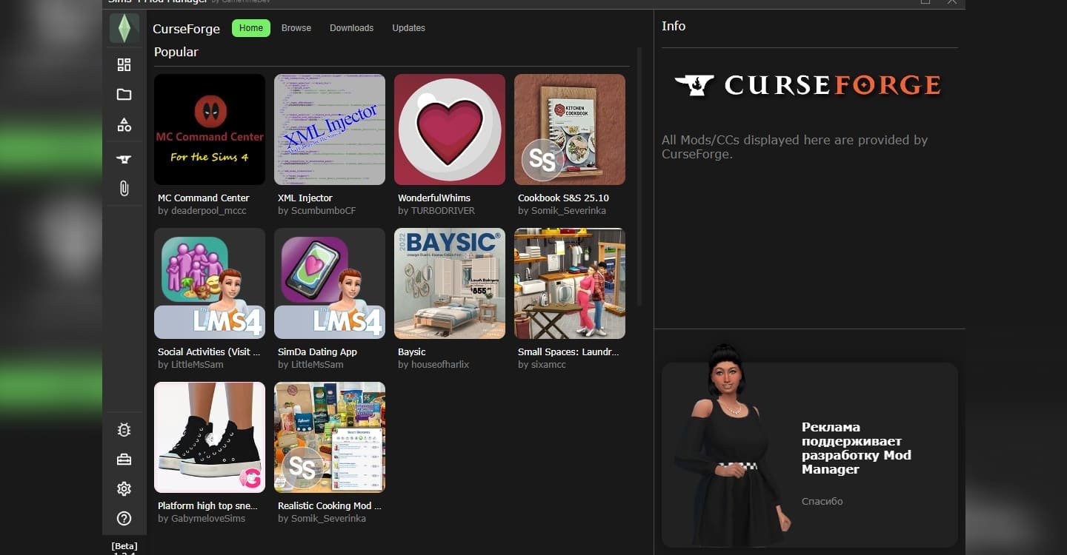This screenshot has height=555, width=1067.
Task: Switch to the Browse tab
Action: coord(296,28)
